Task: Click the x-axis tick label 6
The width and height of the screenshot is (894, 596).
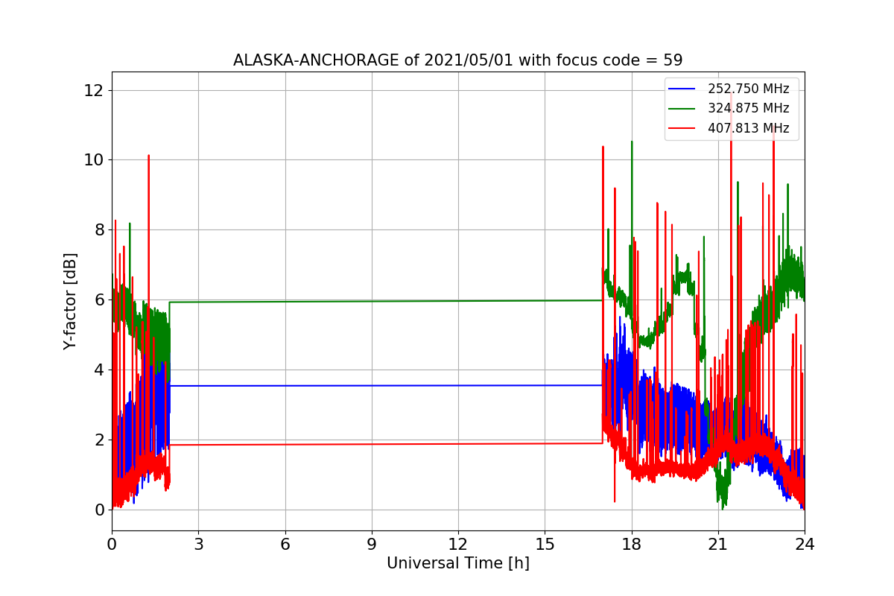Action: [285, 545]
